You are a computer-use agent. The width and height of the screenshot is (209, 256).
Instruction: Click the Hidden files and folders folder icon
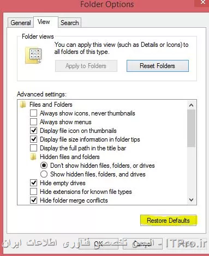(33, 157)
